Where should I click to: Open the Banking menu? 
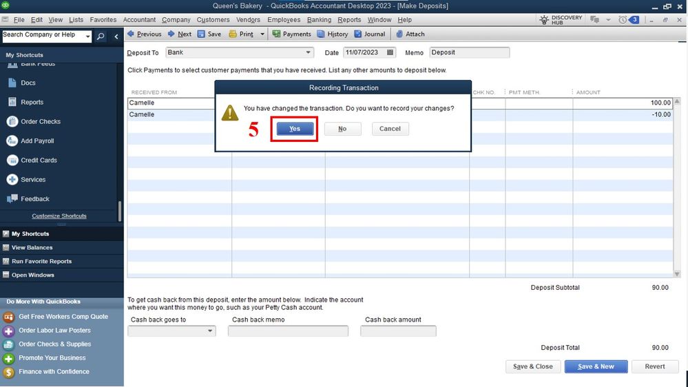point(319,20)
